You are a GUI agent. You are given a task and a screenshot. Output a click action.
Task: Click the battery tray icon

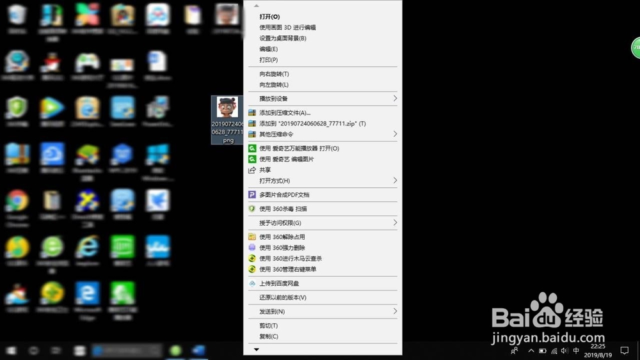(x=543, y=350)
